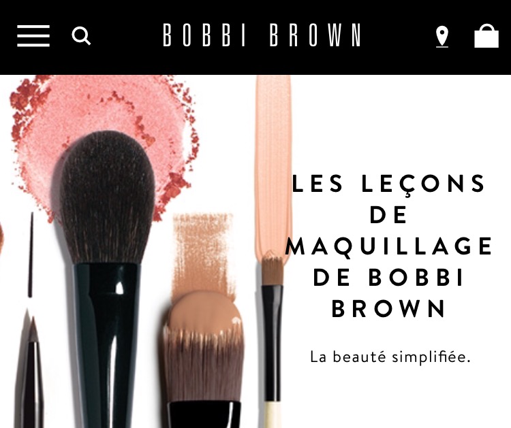Click the "DE BOBBI" headline line
Screen dimensions: 511x428
(388, 278)
